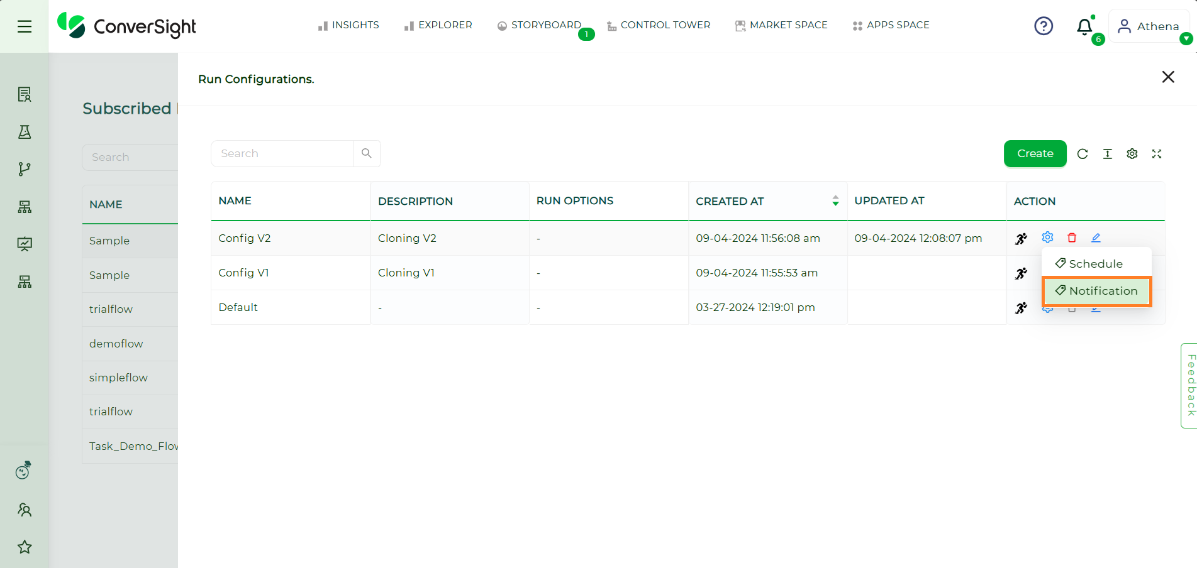The height and width of the screenshot is (568, 1197).
Task: Open the help question mark icon
Action: tap(1044, 26)
